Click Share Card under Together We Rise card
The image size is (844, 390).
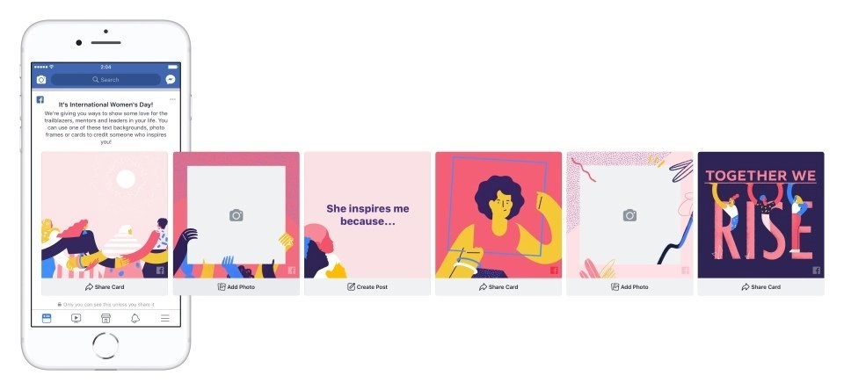(x=761, y=286)
